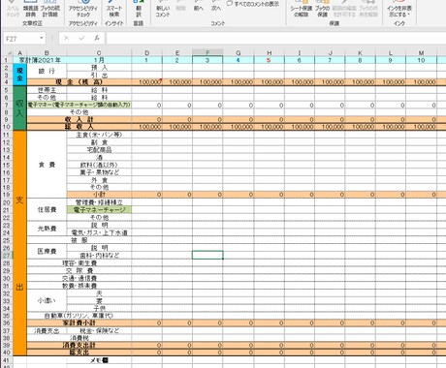Click the 家計簿2021年 title cell
Viewport: 446px width, 368px height.
[40, 60]
